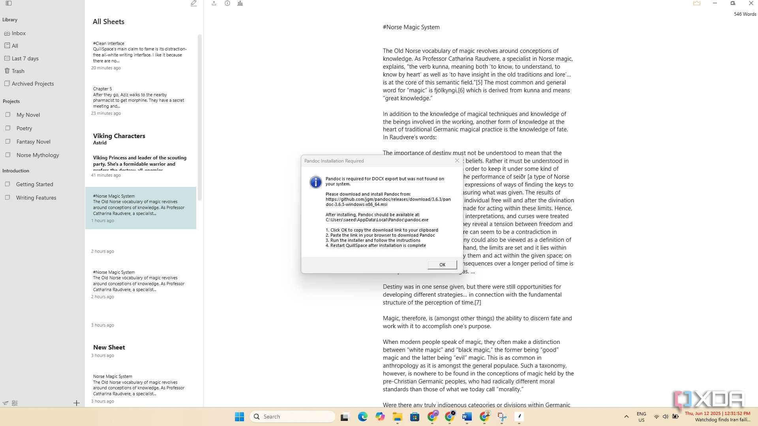Open QuillSpace quill icon on taskbar
This screenshot has width=758, height=426.
click(519, 417)
